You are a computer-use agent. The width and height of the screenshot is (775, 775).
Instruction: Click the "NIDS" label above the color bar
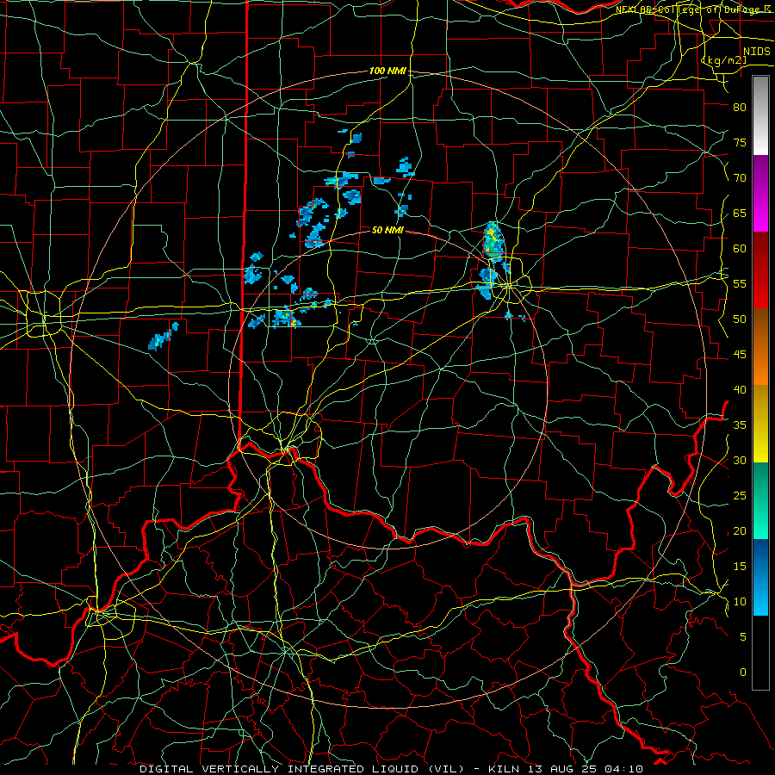pos(757,52)
